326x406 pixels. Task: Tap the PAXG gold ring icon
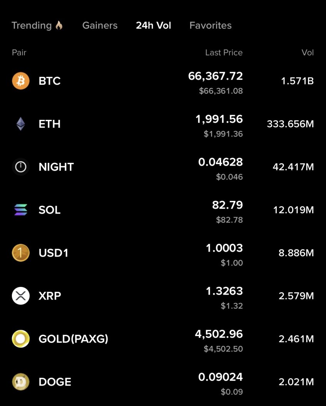(x=21, y=339)
